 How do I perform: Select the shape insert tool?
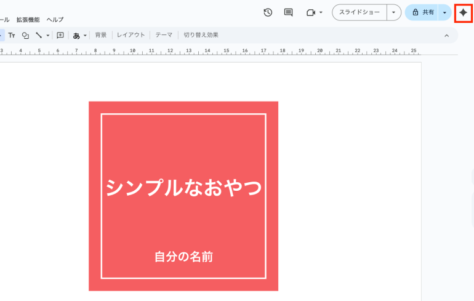point(25,35)
